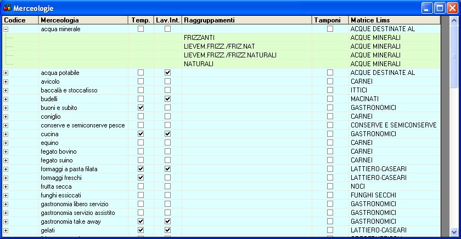Enable Temp. checkbox for avicolo
The image size is (461, 239).
(140, 81)
